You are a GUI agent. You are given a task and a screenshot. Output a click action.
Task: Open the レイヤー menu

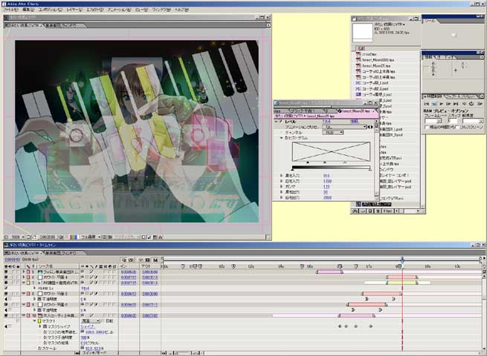74,10
